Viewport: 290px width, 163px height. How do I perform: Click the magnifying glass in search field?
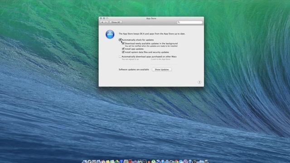179,22
